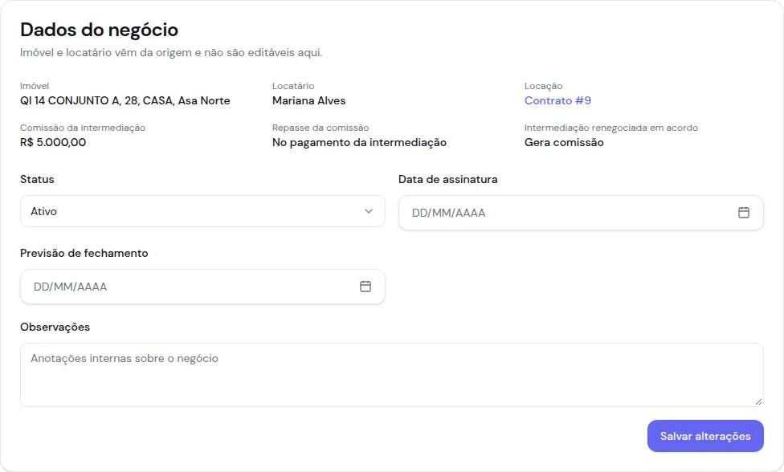This screenshot has height=472, width=784.
Task: Click the Locatário label
Action: pos(293,86)
